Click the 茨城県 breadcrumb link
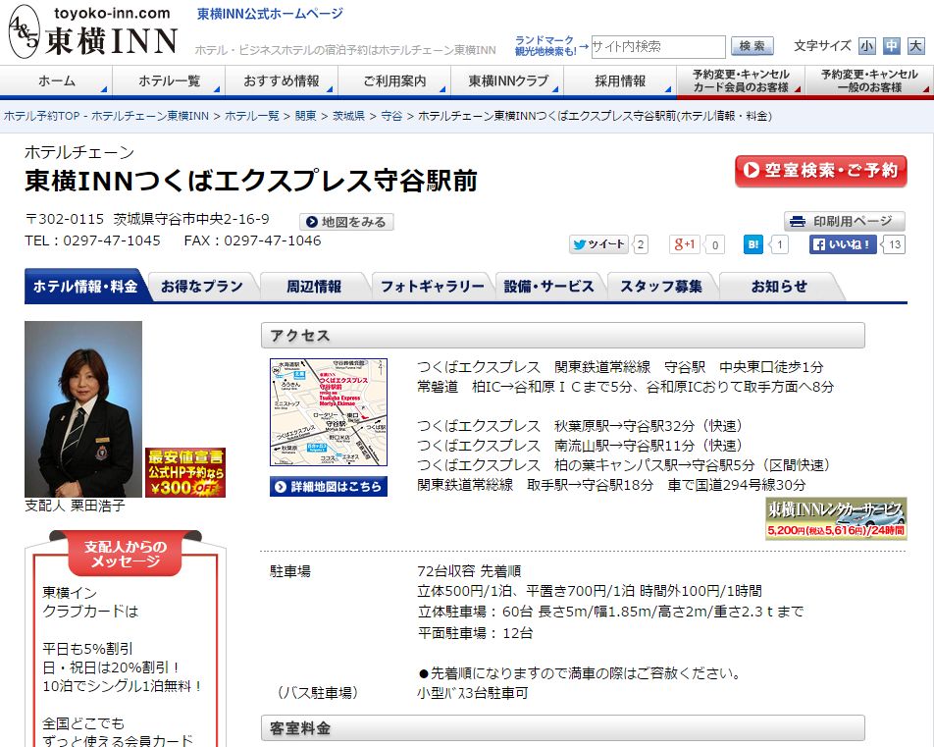 click(x=348, y=116)
